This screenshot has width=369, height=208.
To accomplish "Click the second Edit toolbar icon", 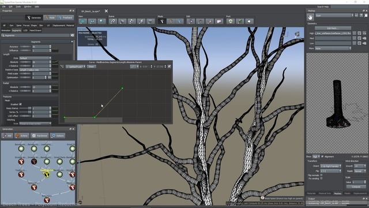I will click(200, 21).
